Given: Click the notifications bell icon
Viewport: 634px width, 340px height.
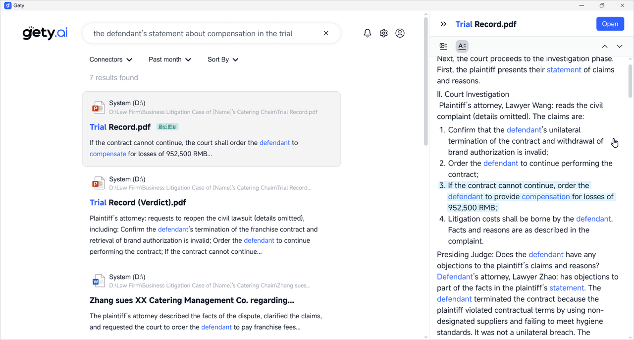Looking at the screenshot, I should click(x=367, y=33).
